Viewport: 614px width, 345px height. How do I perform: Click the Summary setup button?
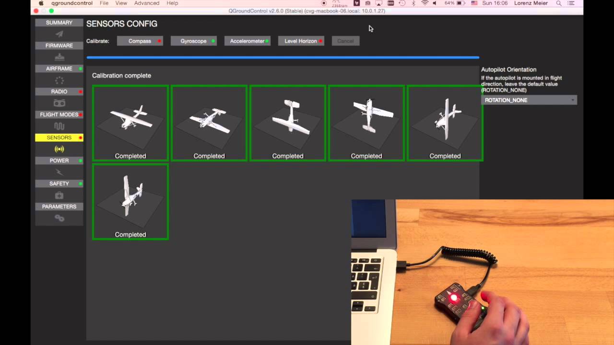(59, 23)
